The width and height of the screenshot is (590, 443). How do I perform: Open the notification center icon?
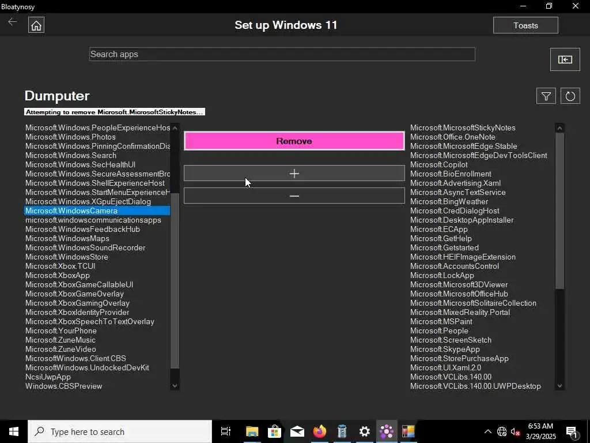click(x=572, y=431)
